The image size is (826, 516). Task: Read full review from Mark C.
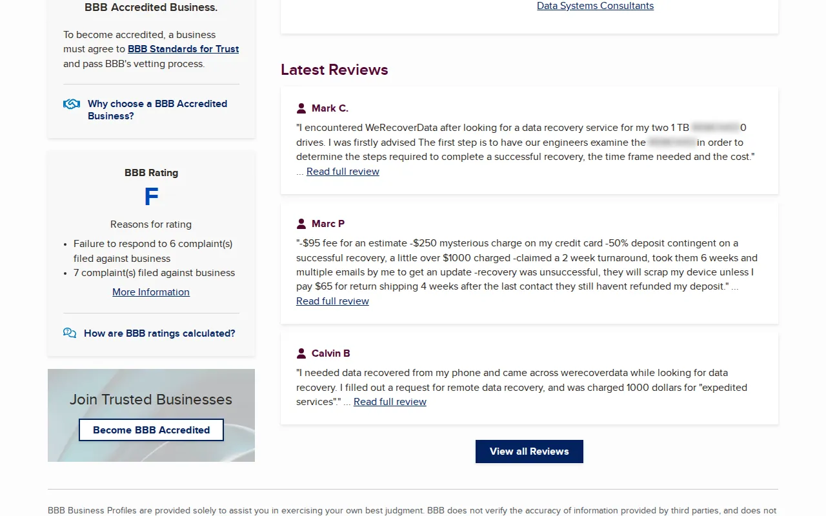click(343, 172)
